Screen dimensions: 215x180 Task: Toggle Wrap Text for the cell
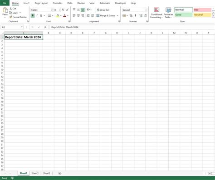click(x=103, y=10)
